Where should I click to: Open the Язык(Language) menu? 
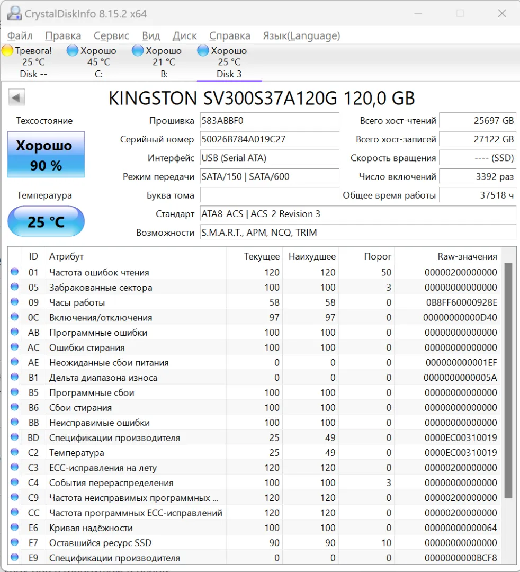(x=302, y=36)
